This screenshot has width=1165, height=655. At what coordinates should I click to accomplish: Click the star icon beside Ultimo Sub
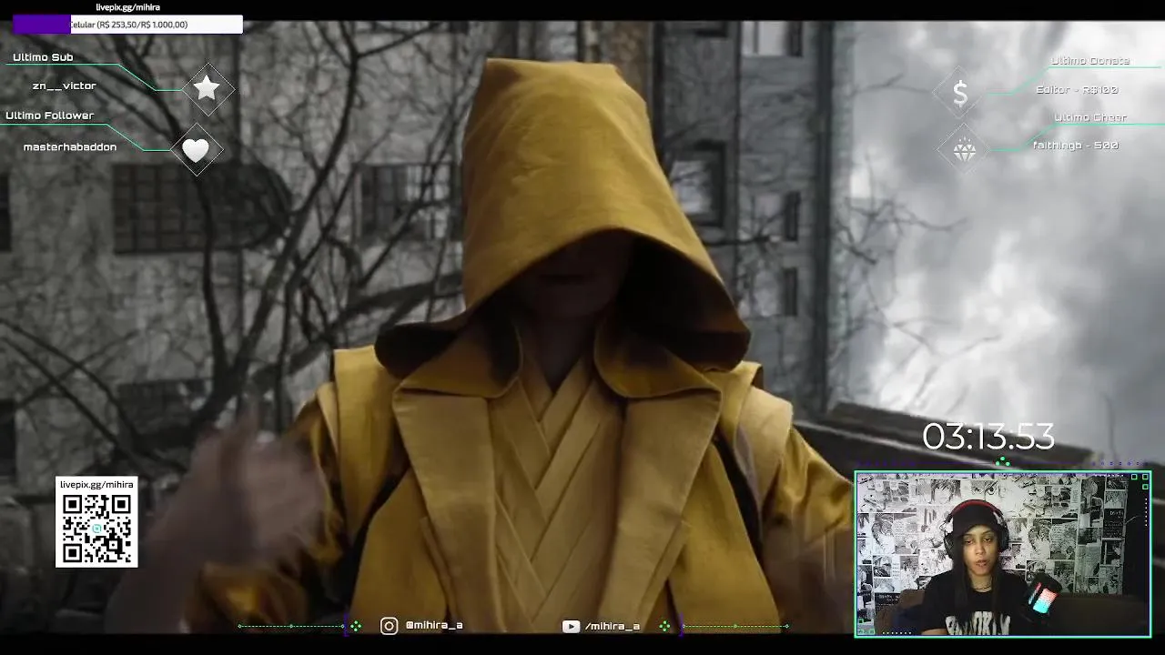coord(208,88)
